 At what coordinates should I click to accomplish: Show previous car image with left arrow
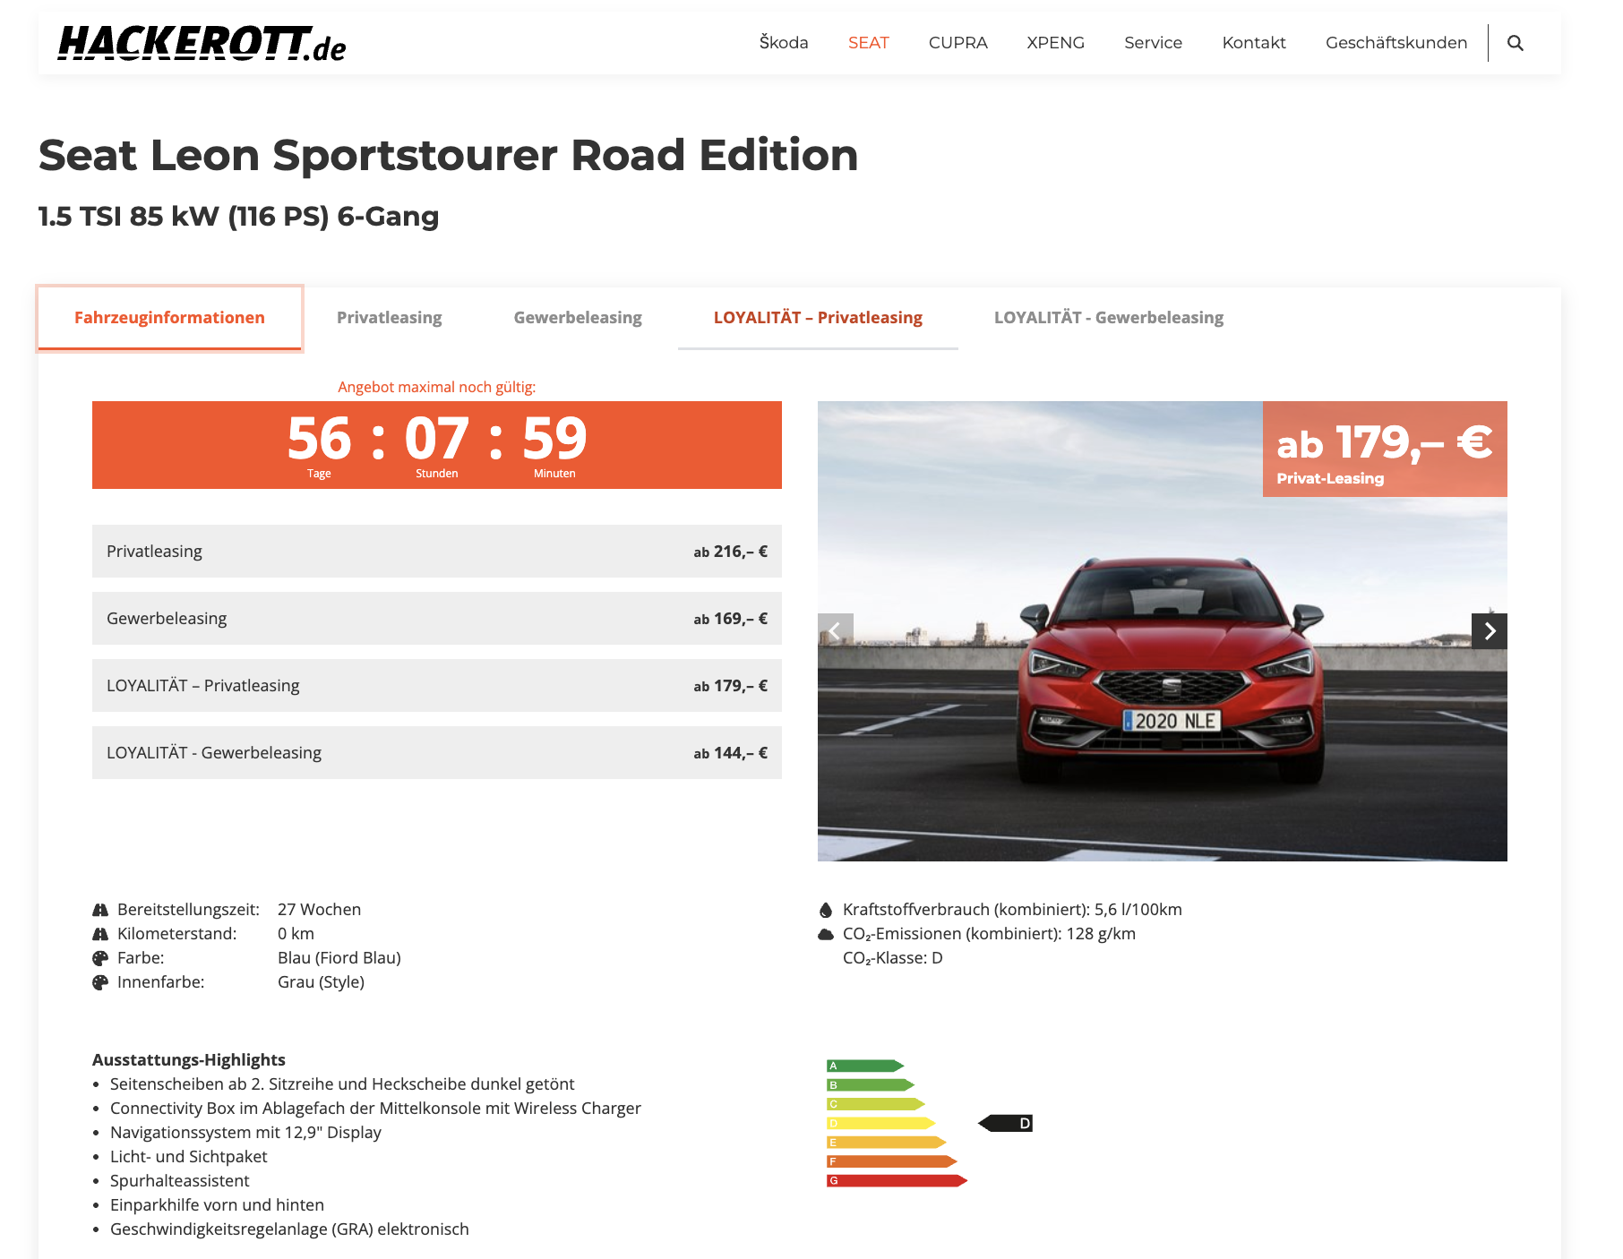[835, 631]
